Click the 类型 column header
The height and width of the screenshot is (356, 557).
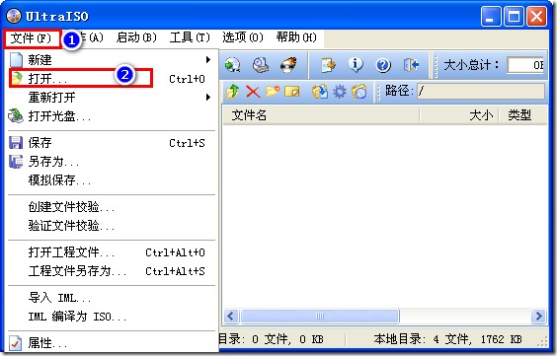(x=522, y=115)
